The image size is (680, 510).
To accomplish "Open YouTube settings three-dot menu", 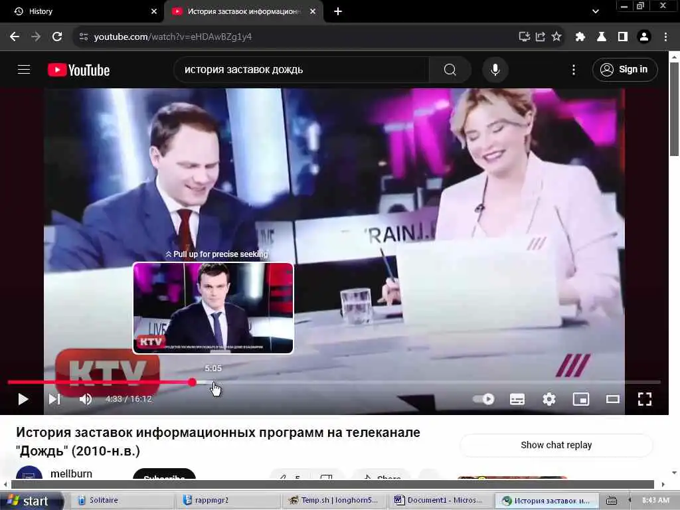I will point(574,70).
